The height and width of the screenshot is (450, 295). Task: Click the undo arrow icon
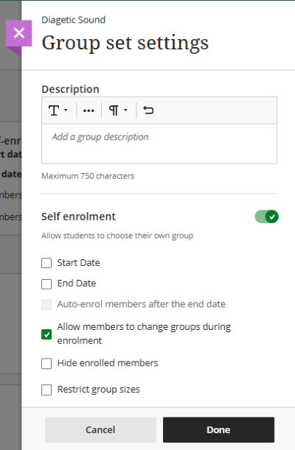pyautogui.click(x=148, y=110)
